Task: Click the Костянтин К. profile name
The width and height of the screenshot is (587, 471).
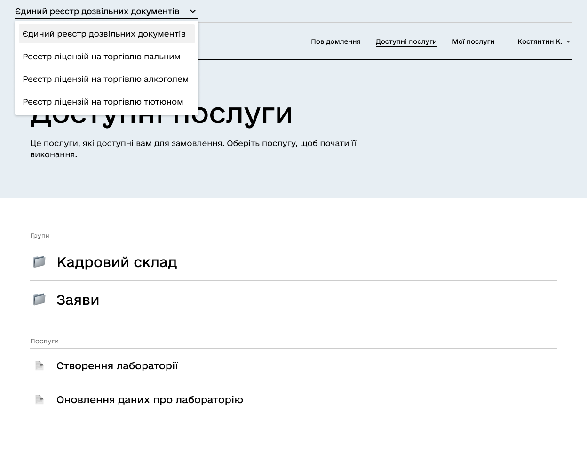Action: (x=539, y=41)
